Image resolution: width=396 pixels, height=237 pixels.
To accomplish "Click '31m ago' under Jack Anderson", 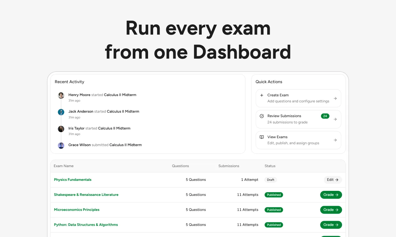I will (74, 117).
